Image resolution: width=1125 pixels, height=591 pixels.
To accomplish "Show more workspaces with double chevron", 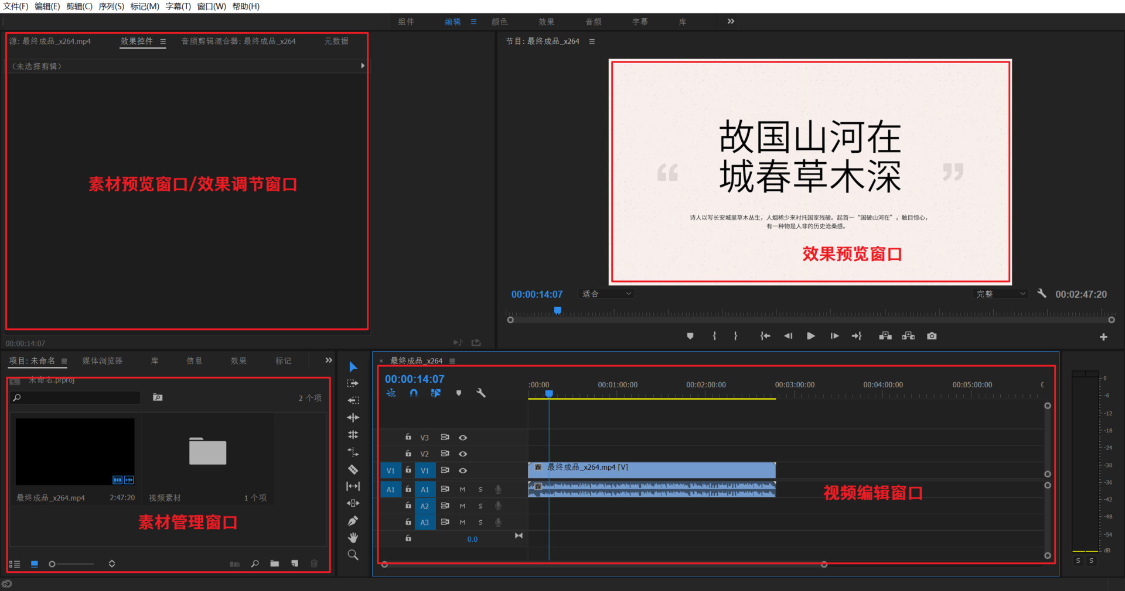I will [731, 21].
